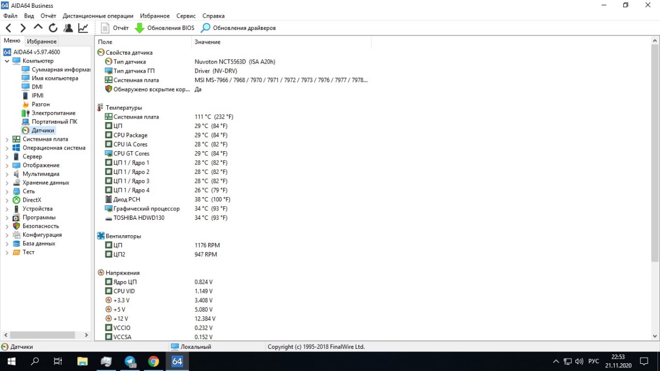Click Обновления драйверов toolbar button

point(239,28)
